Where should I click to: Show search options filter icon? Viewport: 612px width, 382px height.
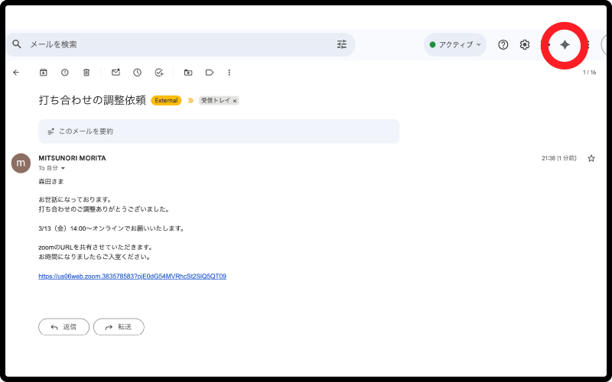[342, 44]
